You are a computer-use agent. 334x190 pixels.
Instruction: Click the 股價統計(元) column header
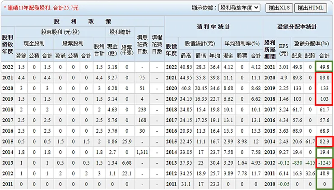pos(200,44)
